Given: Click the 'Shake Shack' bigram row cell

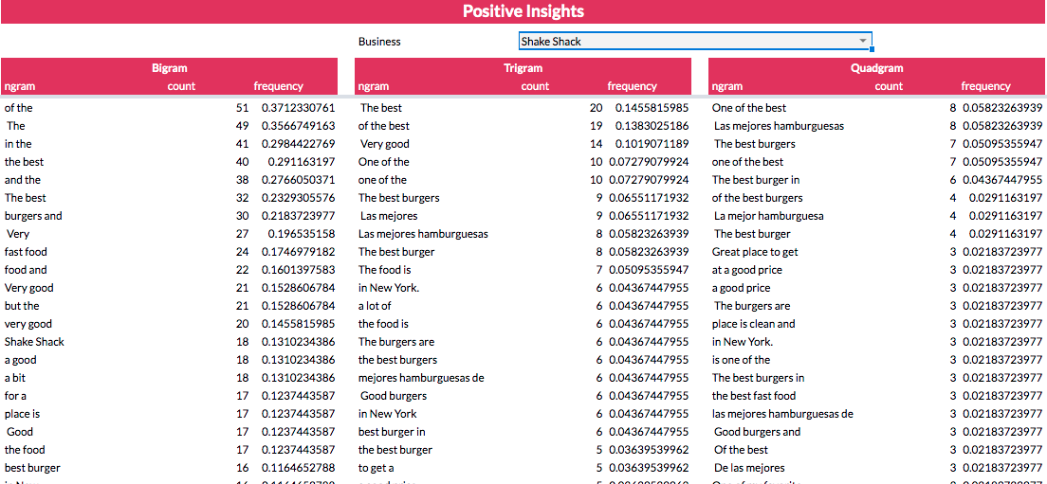Looking at the screenshot, I should click(34, 342).
